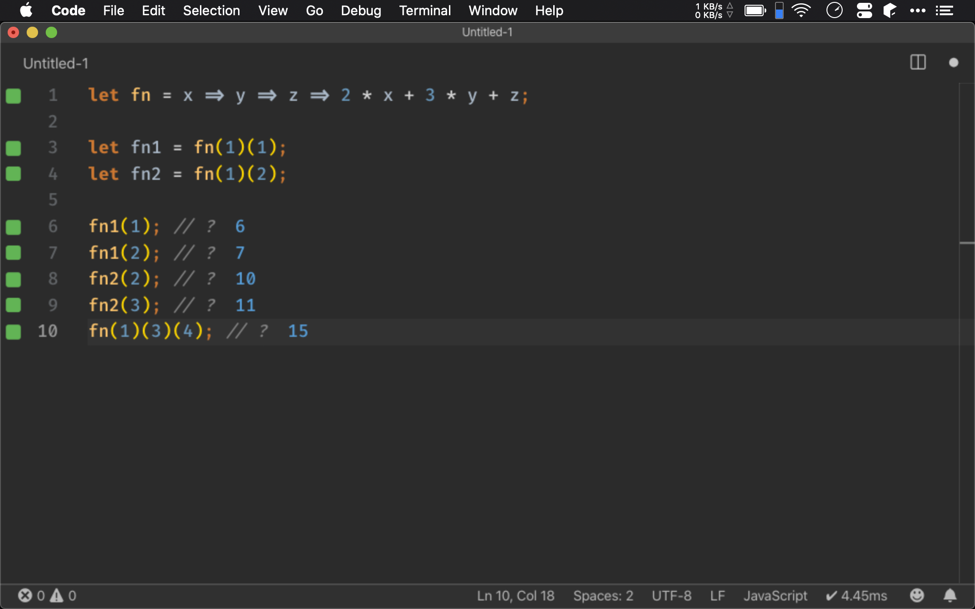Open the feedback smiley icon
Screen dimensions: 975x609
[x=916, y=595]
